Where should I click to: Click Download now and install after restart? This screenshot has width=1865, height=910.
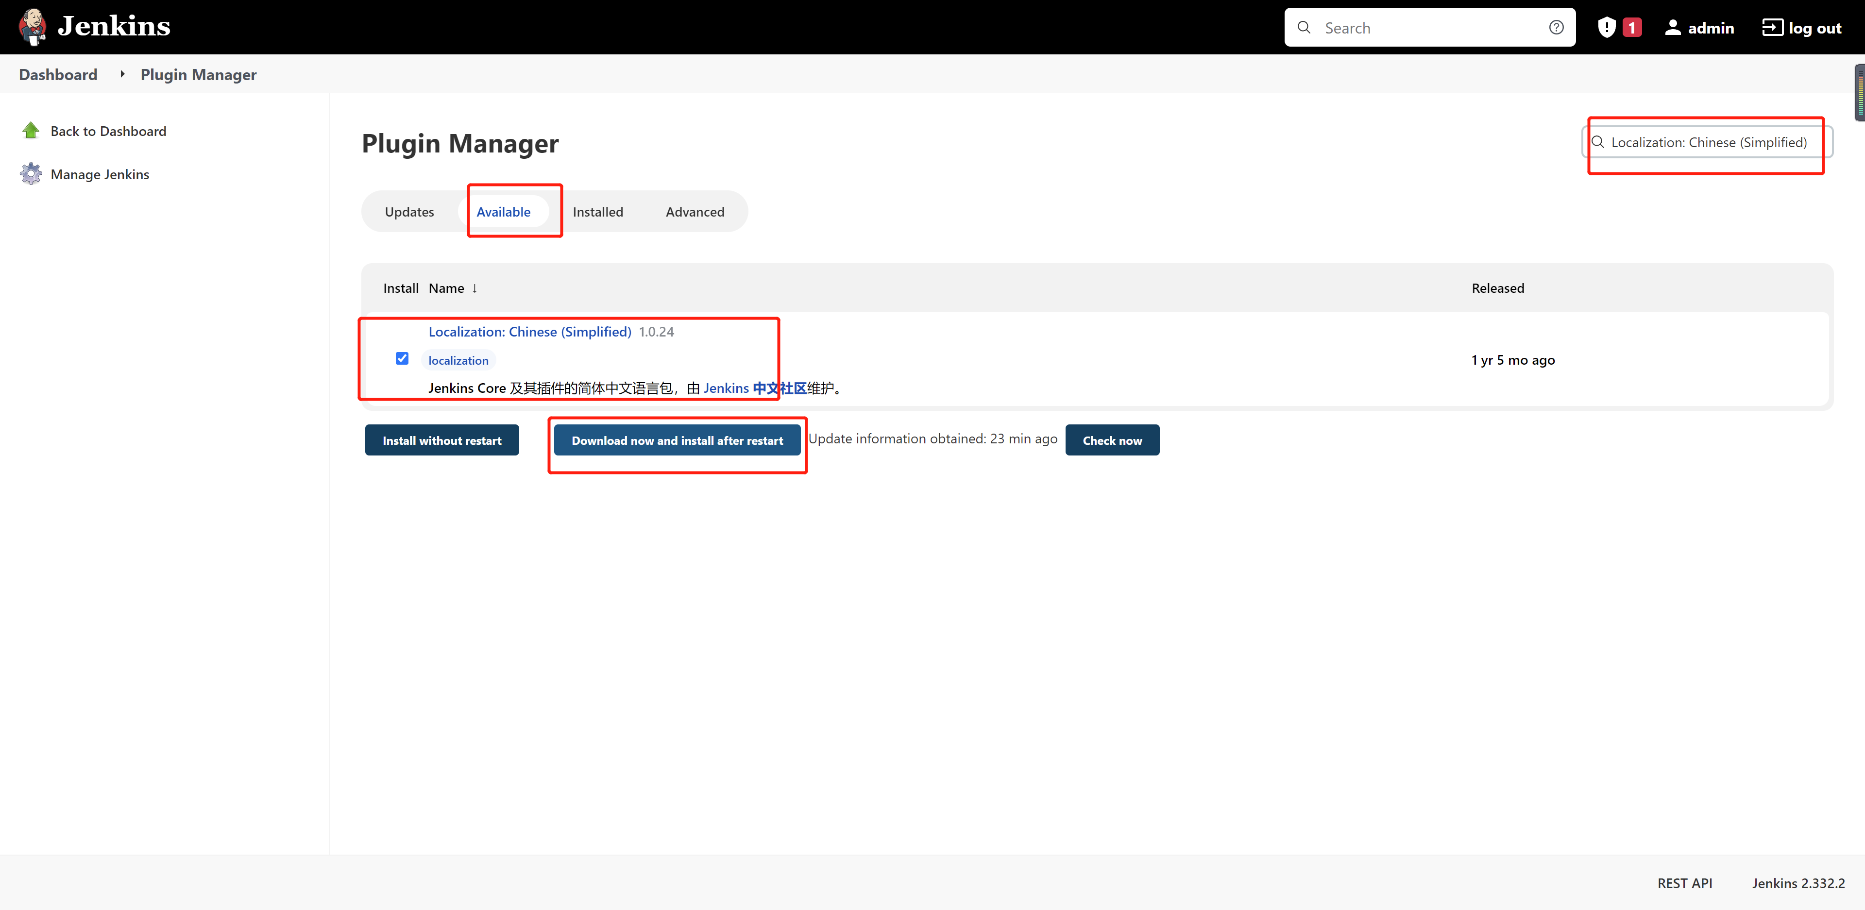tap(677, 440)
